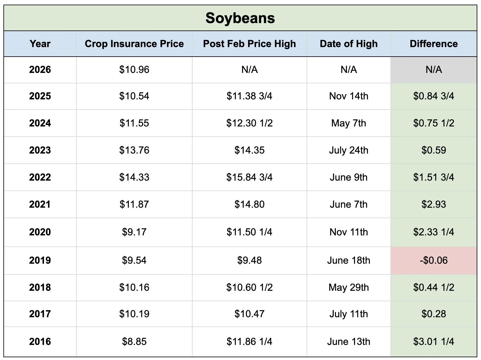Click the $9.17 insurance price cell
Screen dimensions: 481x360
134,232
